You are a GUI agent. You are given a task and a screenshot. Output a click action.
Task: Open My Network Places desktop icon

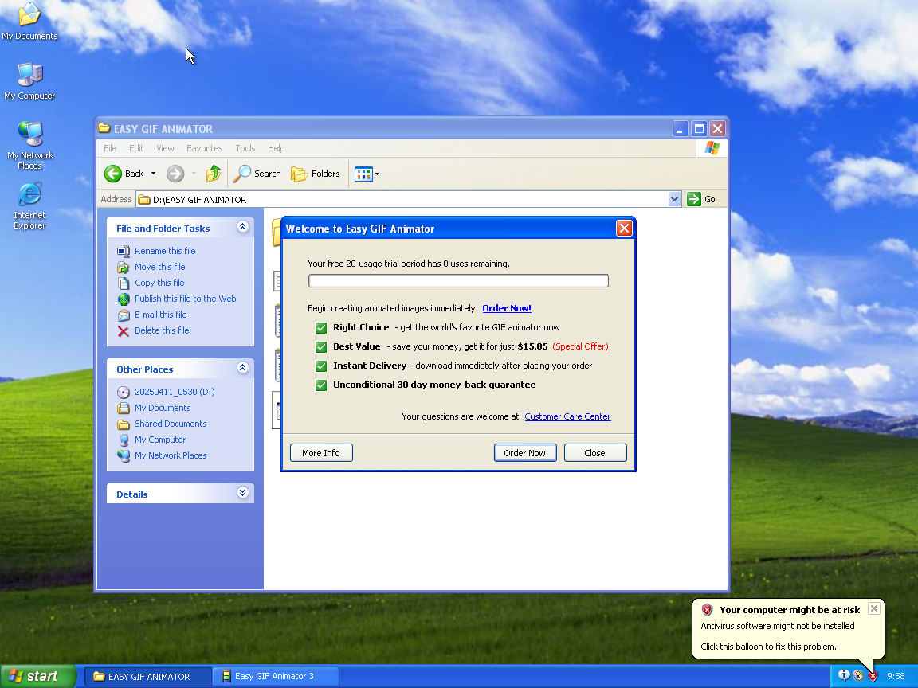tap(29, 145)
